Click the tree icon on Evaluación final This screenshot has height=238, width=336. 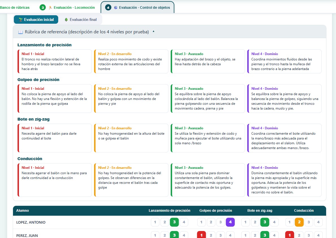[x=66, y=19]
